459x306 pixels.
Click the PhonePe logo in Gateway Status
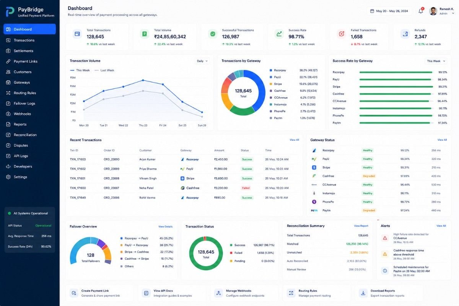[314, 202]
